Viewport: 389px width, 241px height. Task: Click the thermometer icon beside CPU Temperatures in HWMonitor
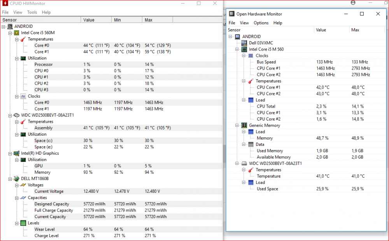[x=23, y=39]
